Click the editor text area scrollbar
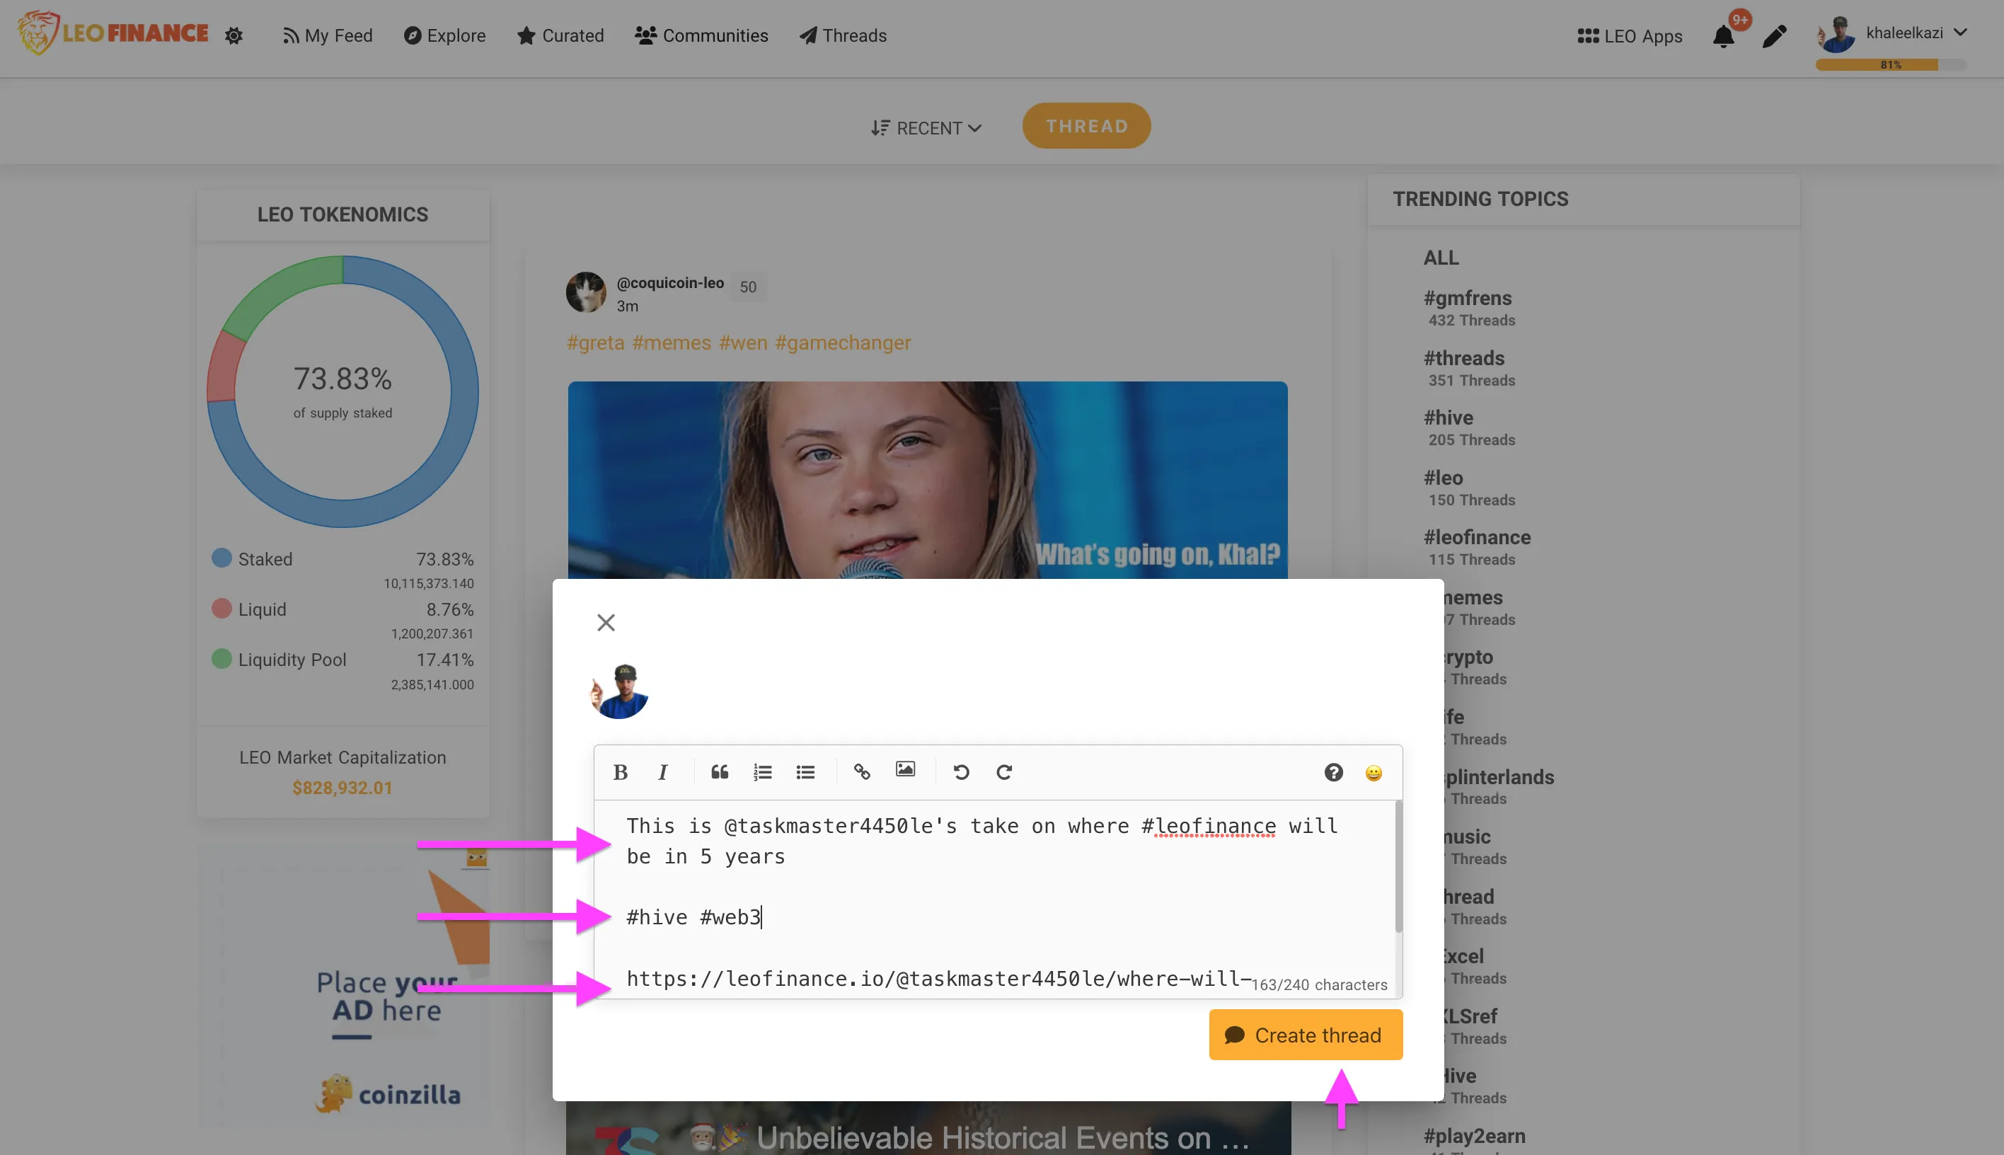2004x1155 pixels. click(1398, 867)
